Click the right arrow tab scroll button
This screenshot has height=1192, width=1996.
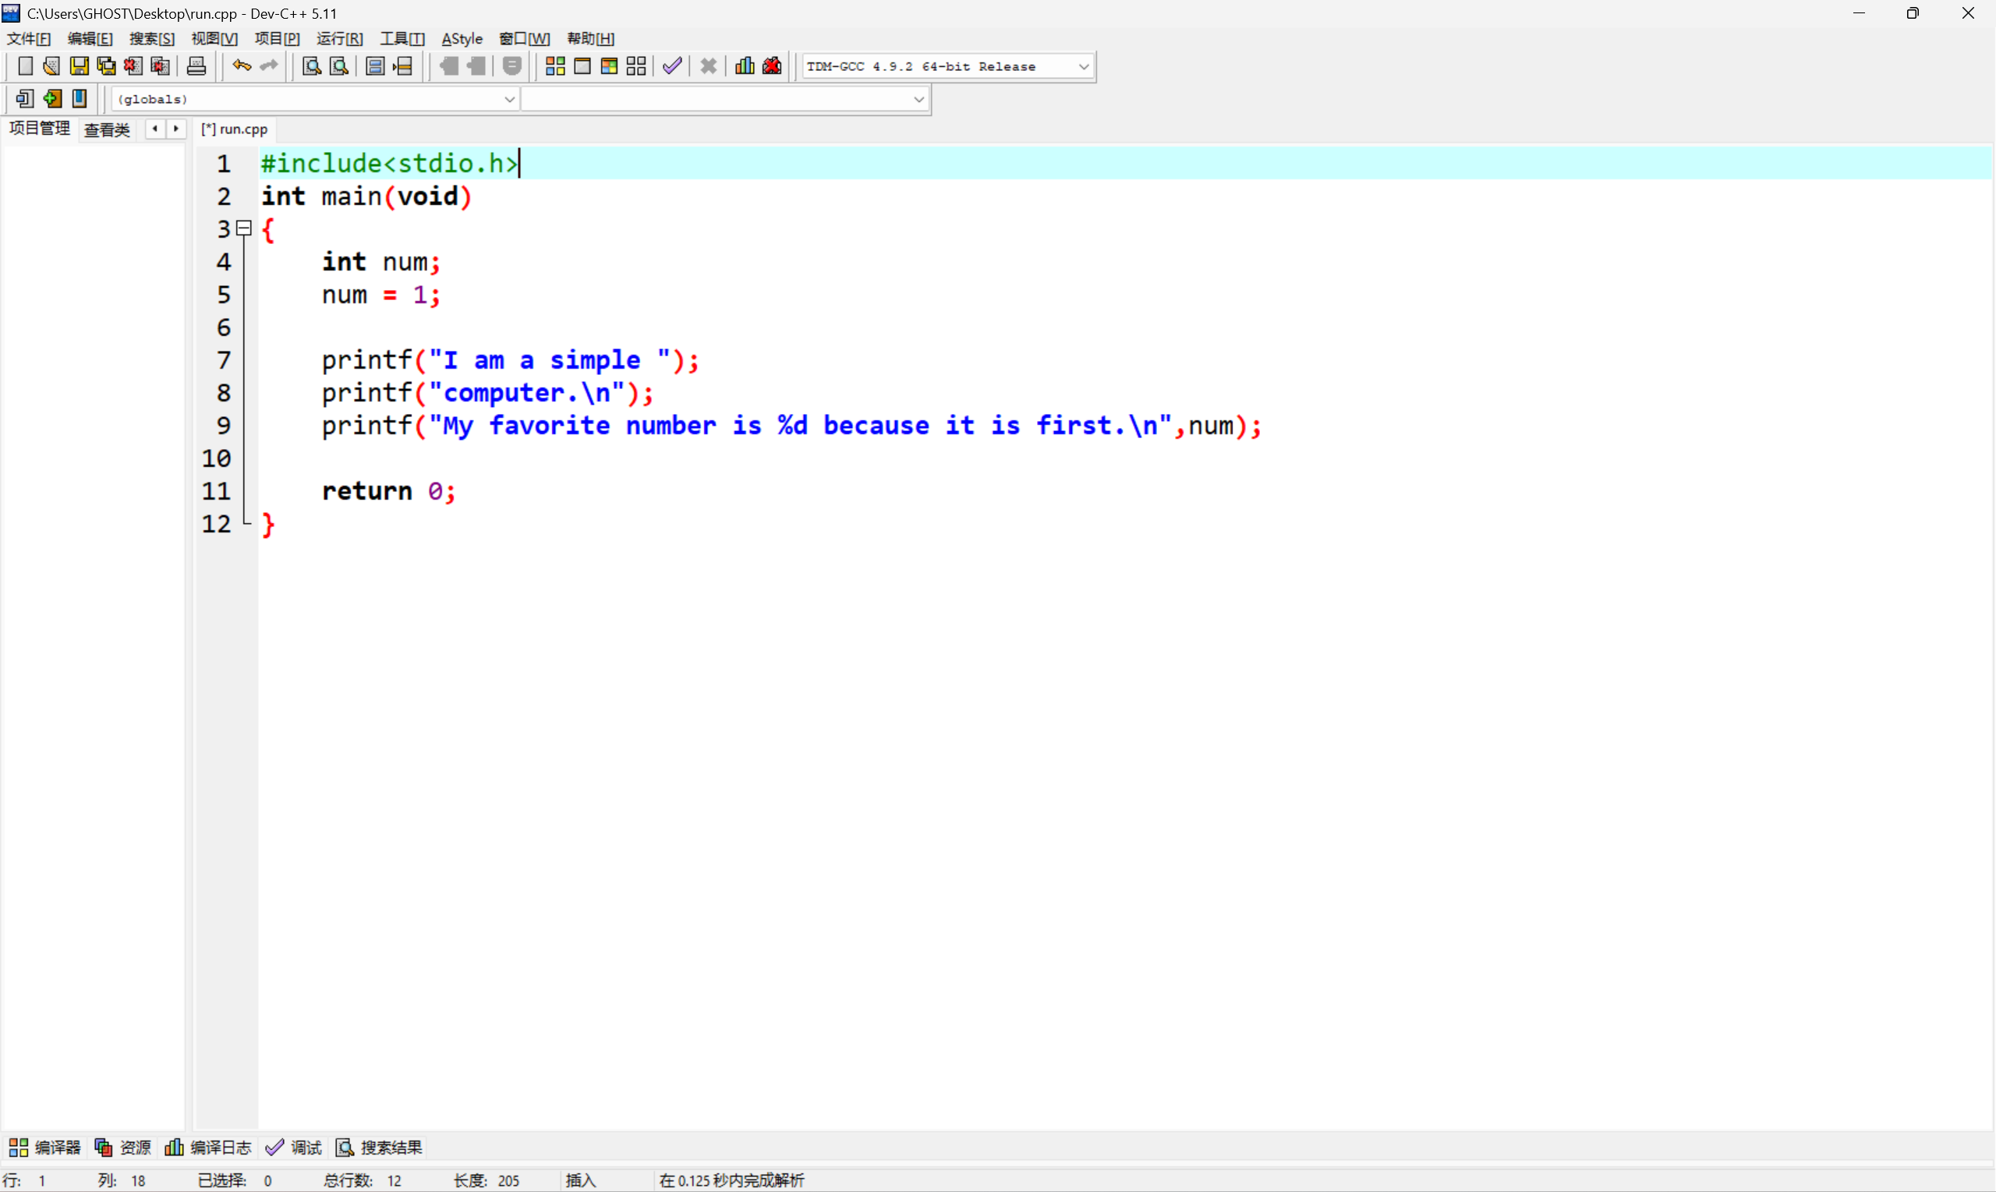176,129
